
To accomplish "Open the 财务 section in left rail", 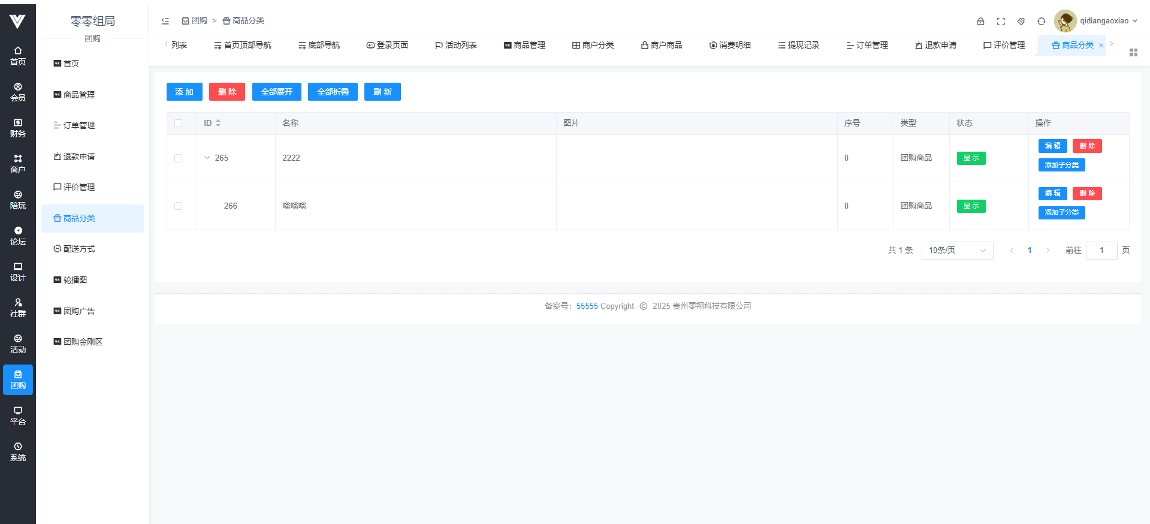I will (x=18, y=128).
